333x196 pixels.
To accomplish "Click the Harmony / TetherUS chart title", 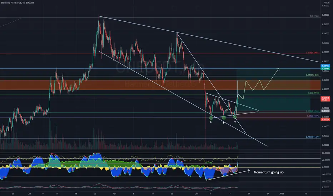I will tap(18, 3).
